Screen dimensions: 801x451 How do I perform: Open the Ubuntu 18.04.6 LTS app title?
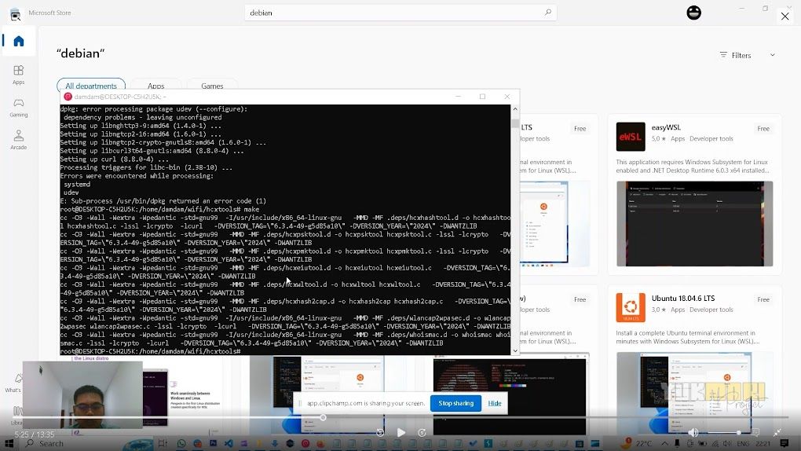[683, 298]
